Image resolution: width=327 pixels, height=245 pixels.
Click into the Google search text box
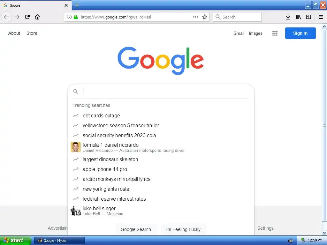click(165, 92)
